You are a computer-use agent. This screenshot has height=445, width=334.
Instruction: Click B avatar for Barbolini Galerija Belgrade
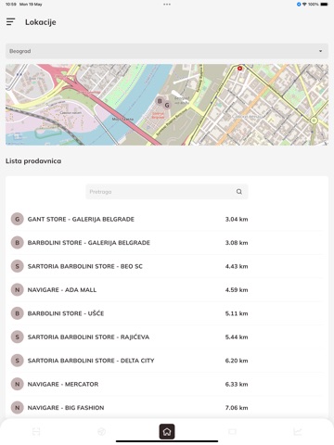pyautogui.click(x=18, y=243)
